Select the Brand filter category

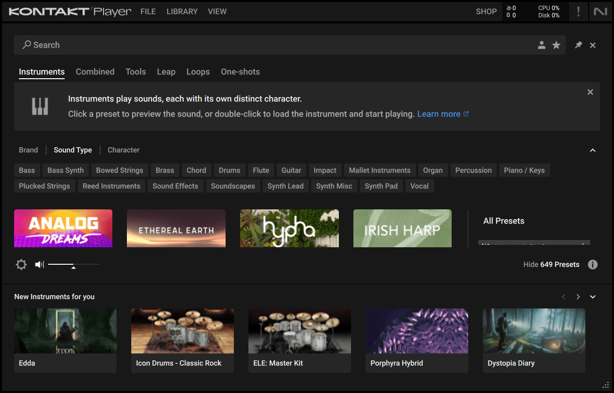pyautogui.click(x=28, y=150)
